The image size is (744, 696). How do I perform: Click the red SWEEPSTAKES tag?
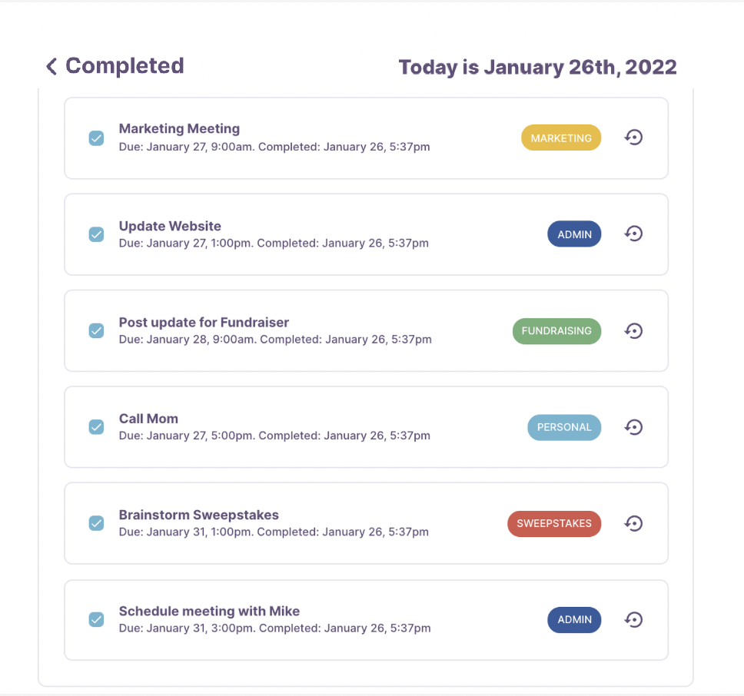(554, 523)
